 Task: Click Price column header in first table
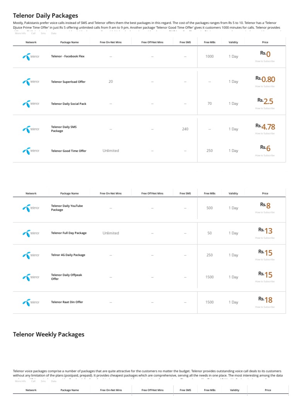point(265,42)
